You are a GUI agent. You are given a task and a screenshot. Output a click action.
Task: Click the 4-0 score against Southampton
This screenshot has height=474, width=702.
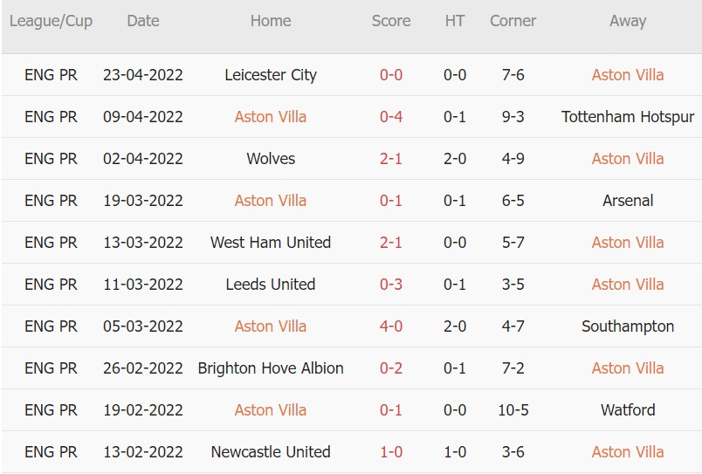pos(391,326)
